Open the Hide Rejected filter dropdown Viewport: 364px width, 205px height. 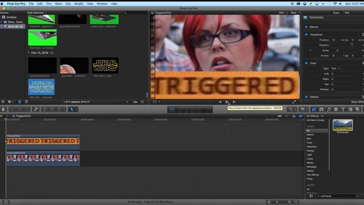tap(36, 13)
